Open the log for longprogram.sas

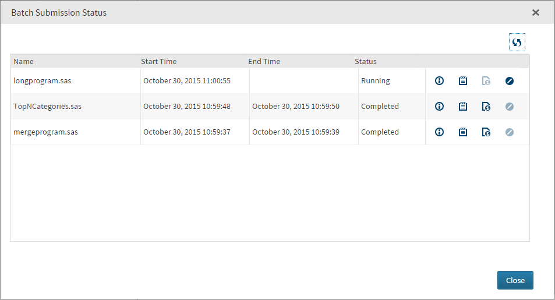(463, 81)
